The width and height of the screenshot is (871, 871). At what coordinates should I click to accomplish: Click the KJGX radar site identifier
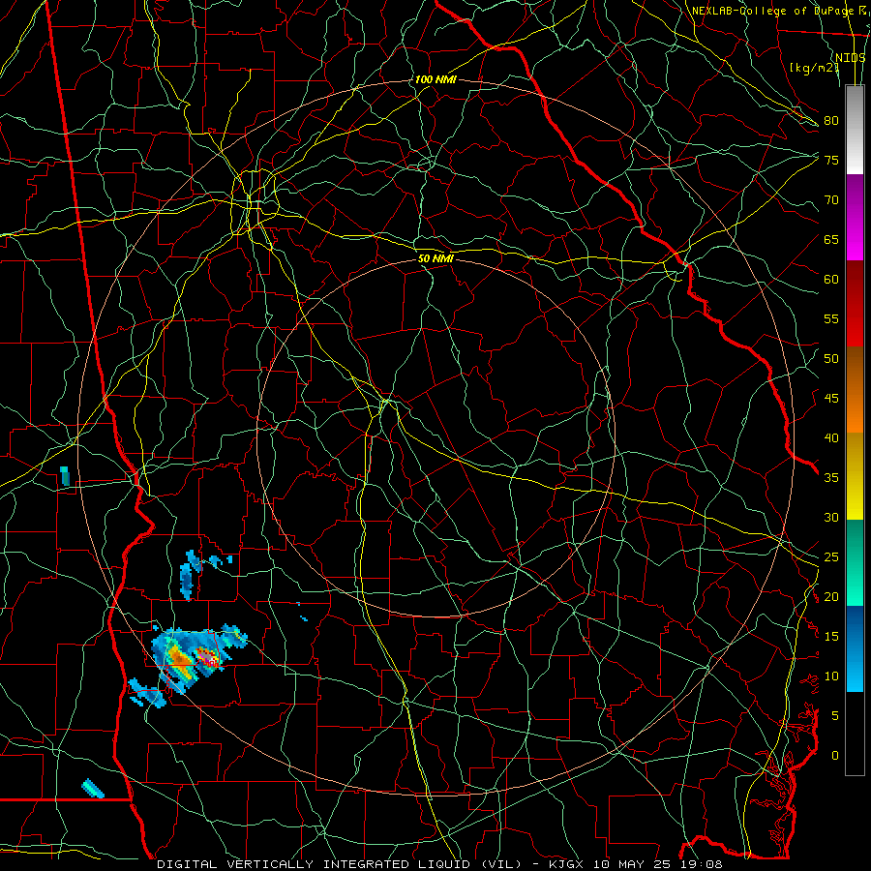click(x=568, y=864)
